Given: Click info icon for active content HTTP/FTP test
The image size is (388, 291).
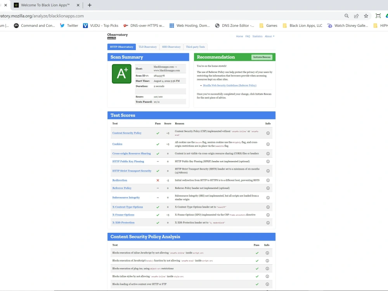Looking at the screenshot, I should (x=267, y=284).
